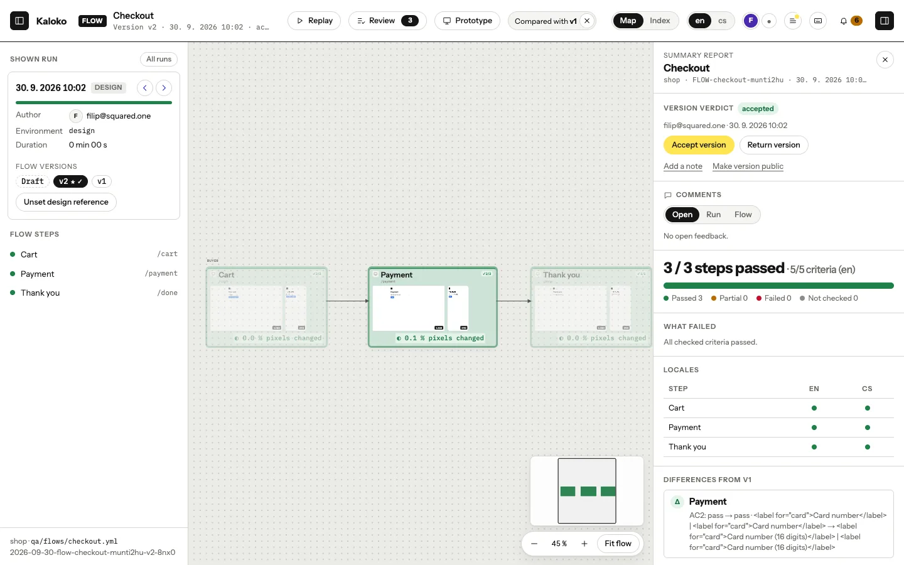The image size is (904, 565).
Task: Click Unset design reference
Action: pyautogui.click(x=66, y=202)
